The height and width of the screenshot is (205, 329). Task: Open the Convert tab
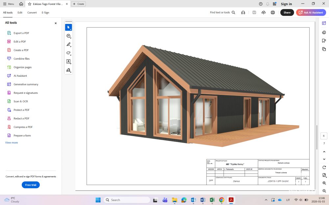click(32, 12)
